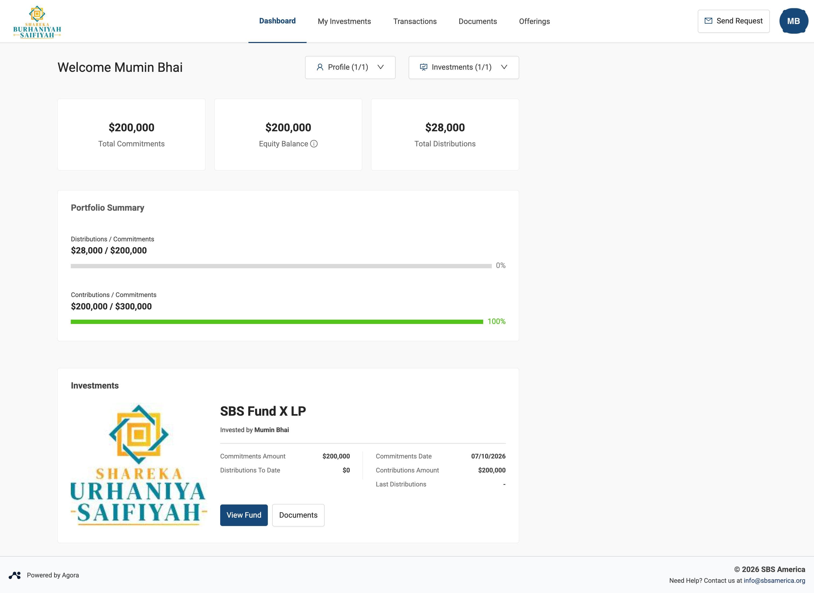Click the Welcome Mumin Bhai heading
Screen dimensions: 814x593
tap(120, 67)
